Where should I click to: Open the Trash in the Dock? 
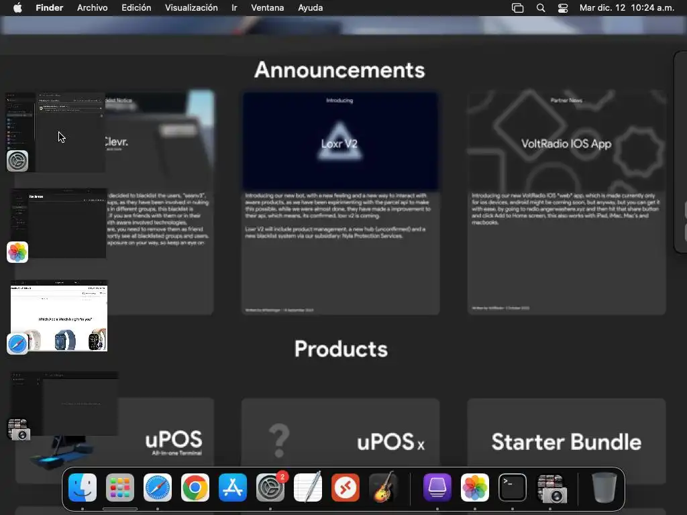(604, 488)
